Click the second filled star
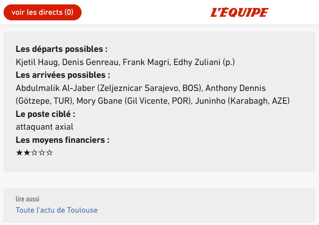The width and height of the screenshot is (319, 225). (x=27, y=152)
